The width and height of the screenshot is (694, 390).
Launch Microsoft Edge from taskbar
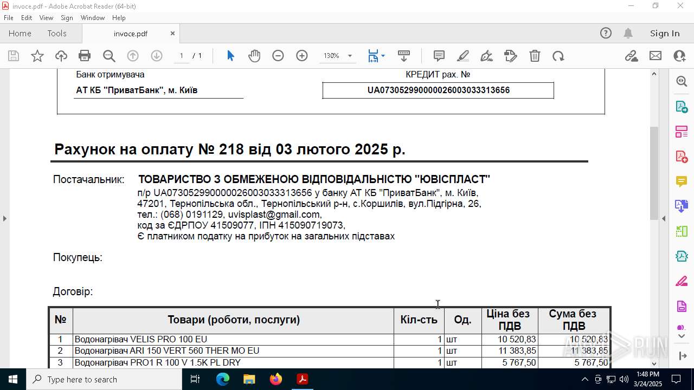[x=223, y=379]
